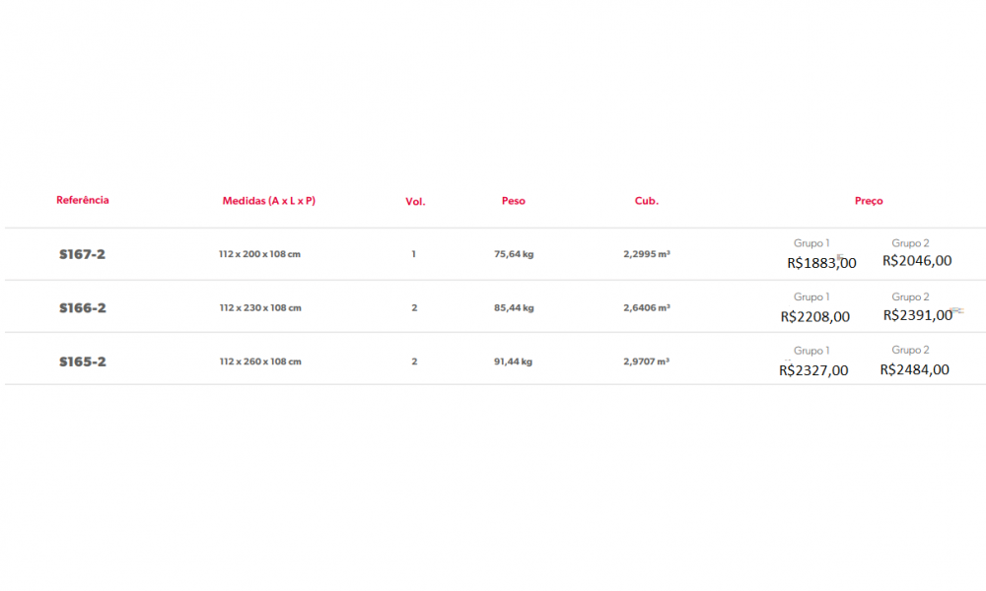Screen dimensions: 986x591
Task: Select reference S165-2
Action: [x=82, y=361]
